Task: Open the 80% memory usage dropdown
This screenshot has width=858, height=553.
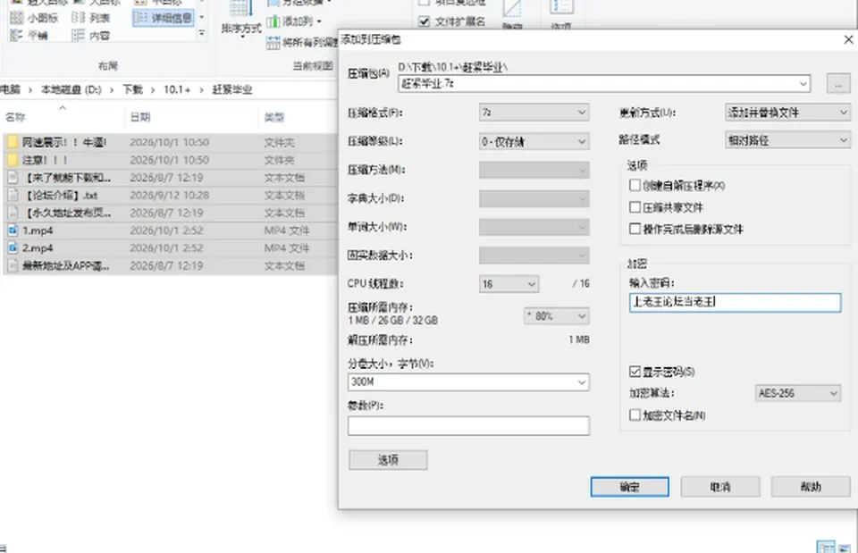Action: click(x=557, y=316)
